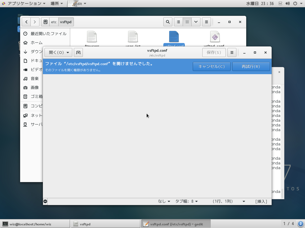305x228 pixels.
Task: Toggle the [挿入] insert mode indicator
Action: (261, 201)
